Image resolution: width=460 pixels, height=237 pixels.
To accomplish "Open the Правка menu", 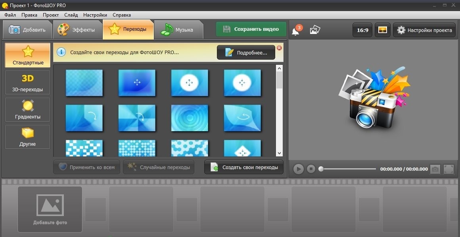I will point(29,15).
